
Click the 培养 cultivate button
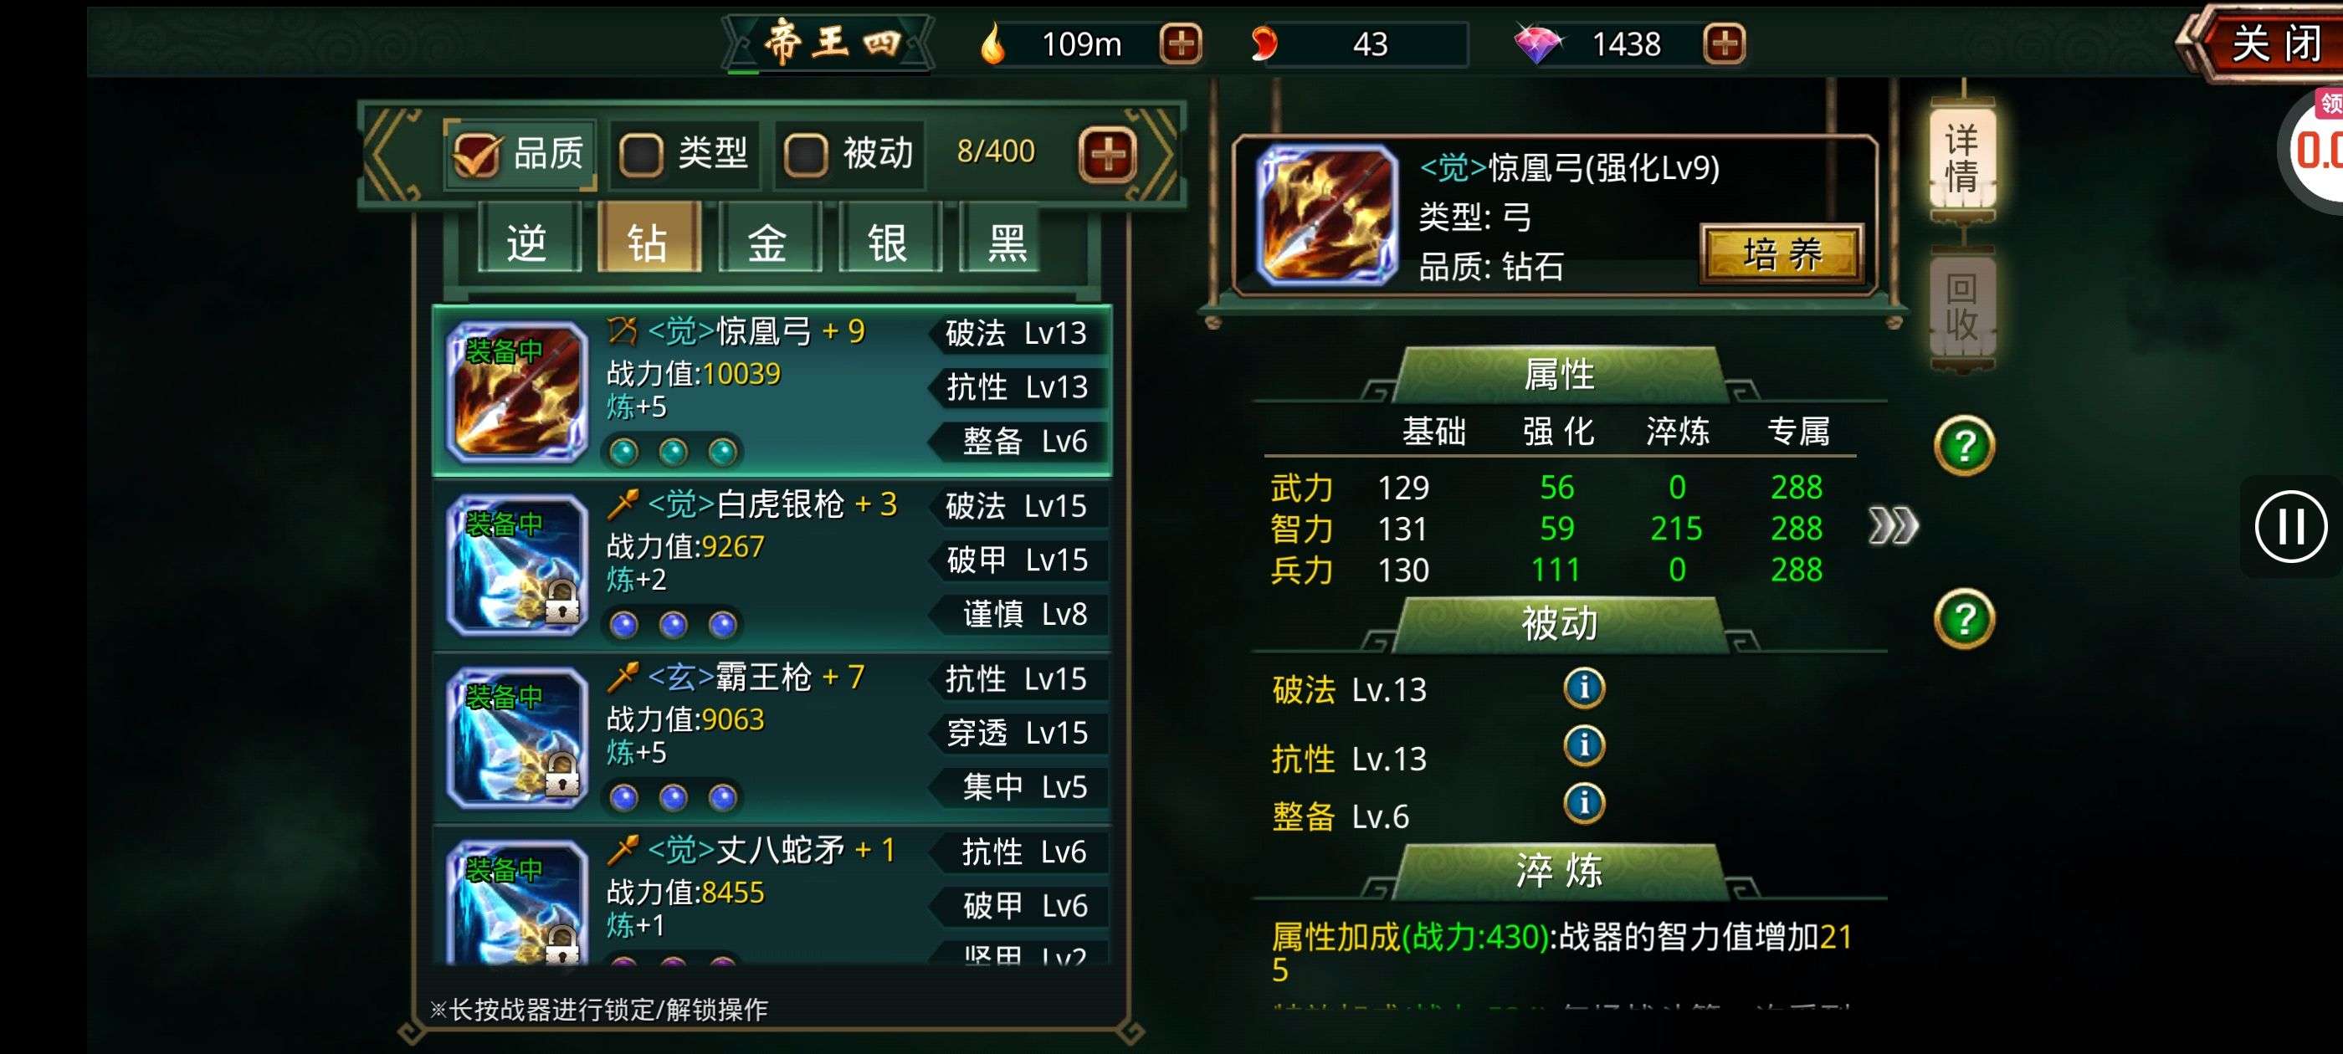click(1782, 253)
